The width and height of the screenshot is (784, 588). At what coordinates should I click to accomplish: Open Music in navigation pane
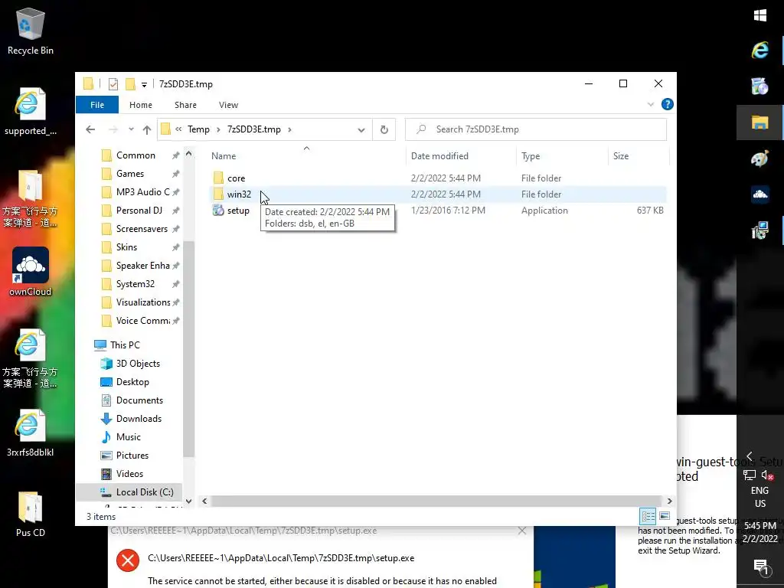pos(128,437)
